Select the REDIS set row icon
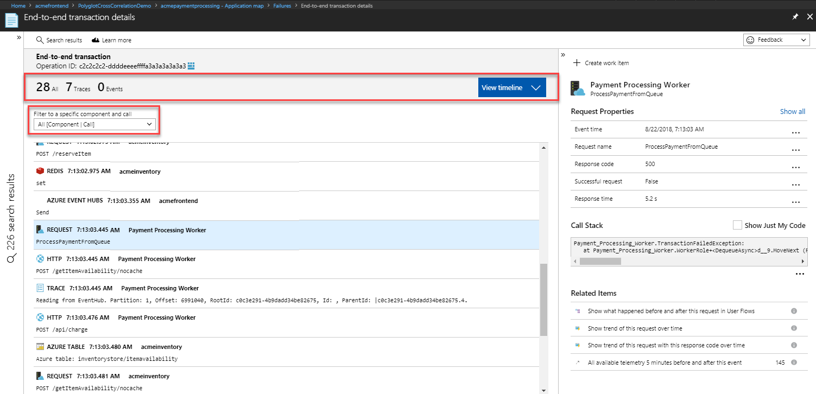 [40, 171]
